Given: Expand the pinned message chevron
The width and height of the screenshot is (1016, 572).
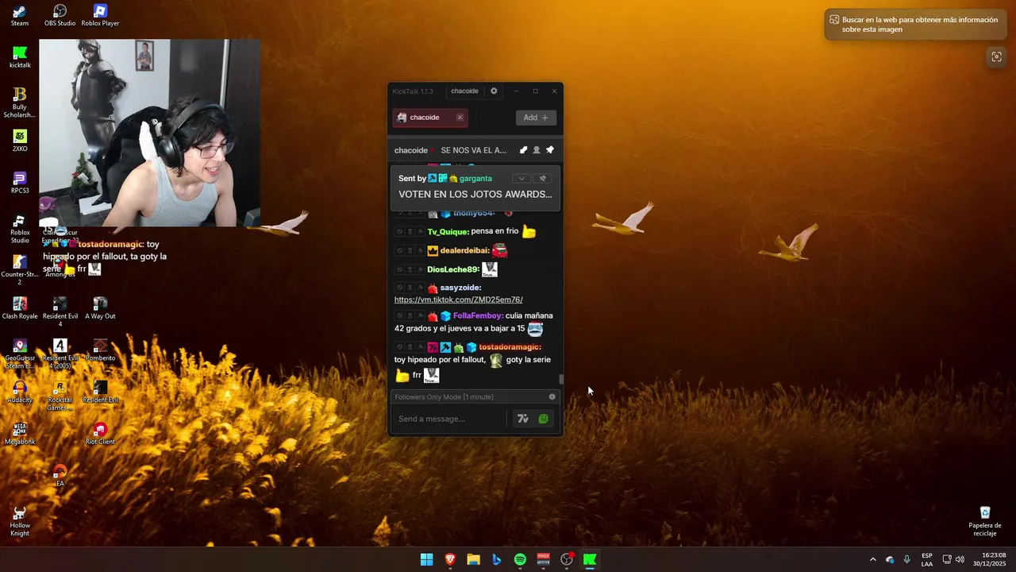Looking at the screenshot, I should (x=521, y=179).
